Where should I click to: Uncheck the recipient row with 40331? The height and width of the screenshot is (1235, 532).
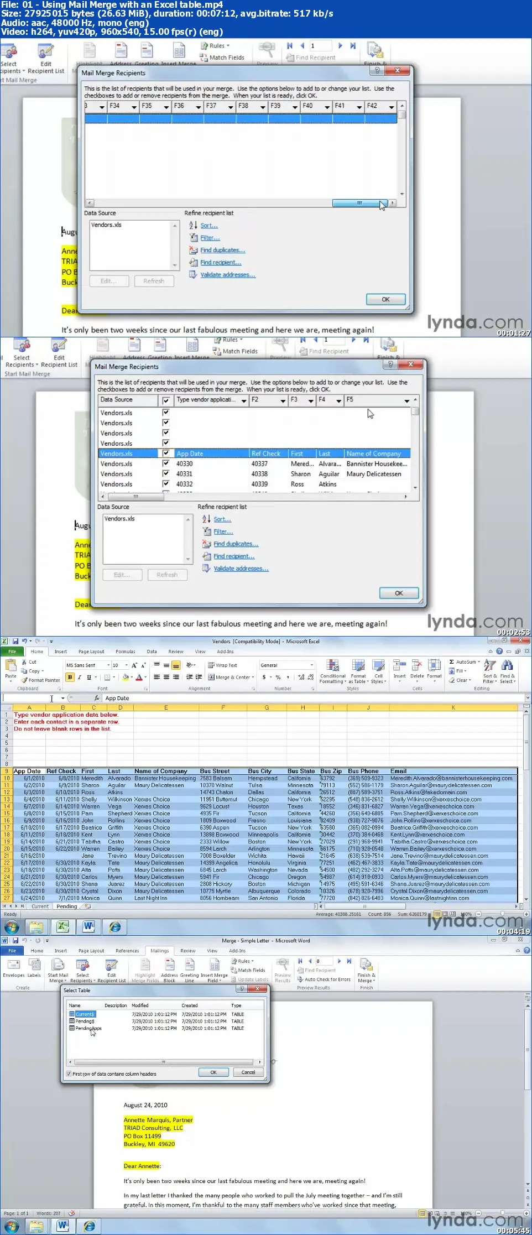click(x=165, y=473)
